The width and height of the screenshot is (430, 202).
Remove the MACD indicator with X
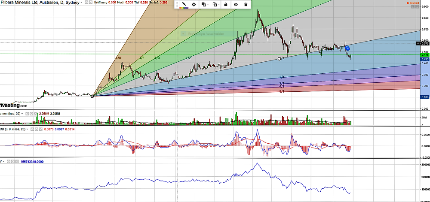coord(40,129)
